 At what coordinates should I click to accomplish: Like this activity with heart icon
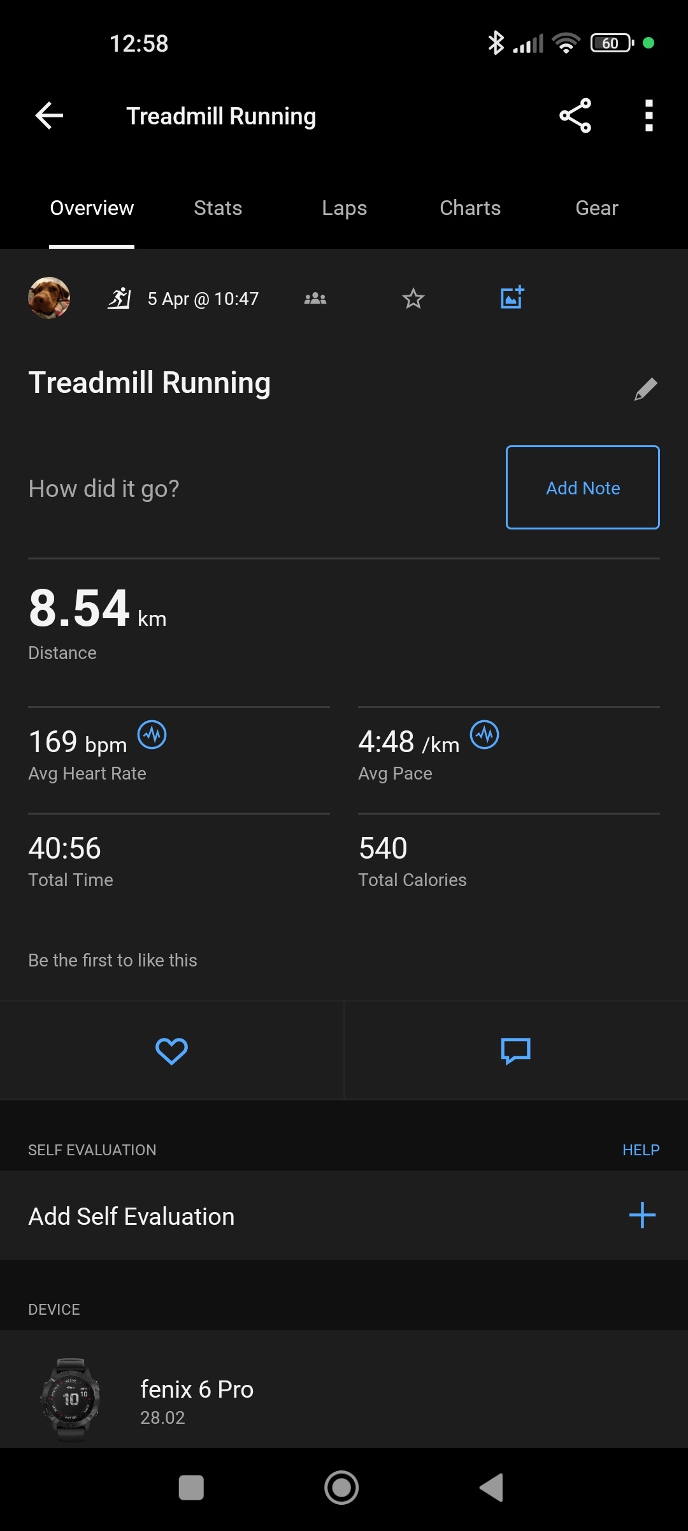point(171,1051)
